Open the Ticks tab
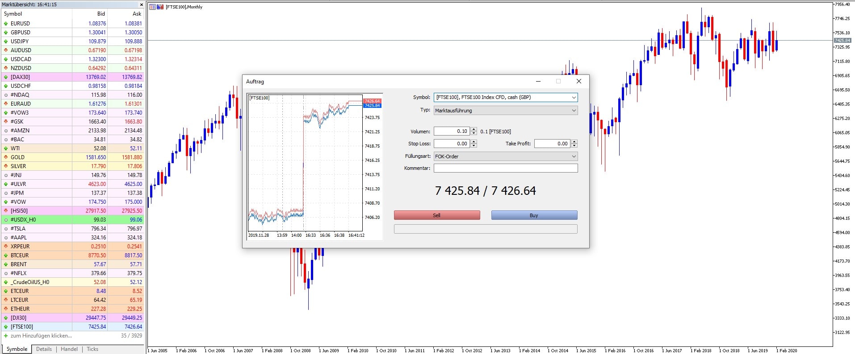Viewport: 855px width, 354px height. point(92,349)
